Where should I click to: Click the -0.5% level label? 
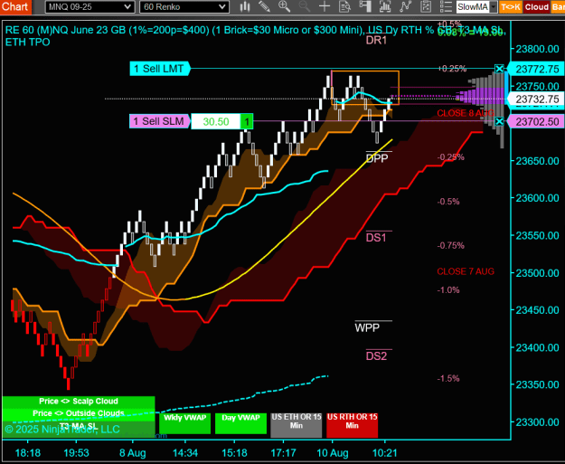coord(448,201)
